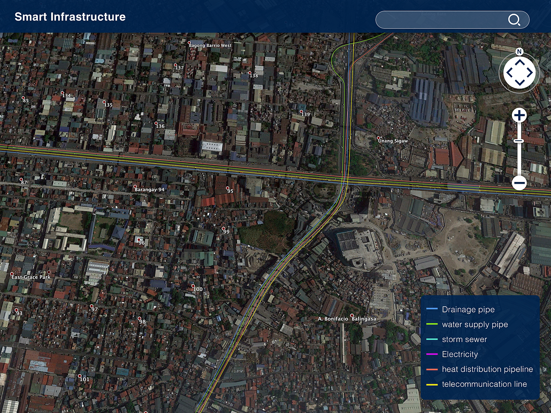This screenshot has height=413, width=551.
Task: Pan the map south with down arrow
Action: click(x=520, y=83)
